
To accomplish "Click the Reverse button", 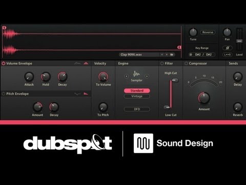I will (208, 32).
